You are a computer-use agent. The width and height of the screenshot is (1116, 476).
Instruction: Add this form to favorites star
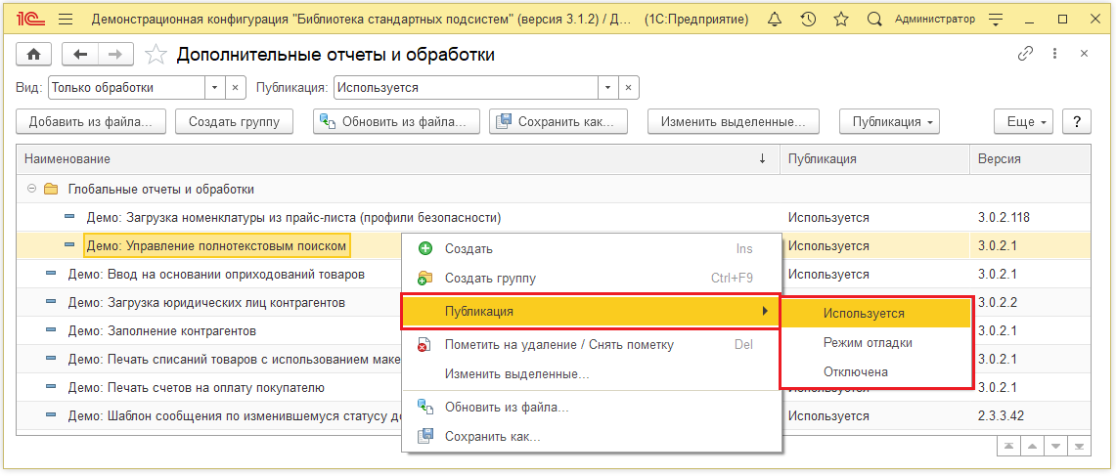[x=155, y=55]
